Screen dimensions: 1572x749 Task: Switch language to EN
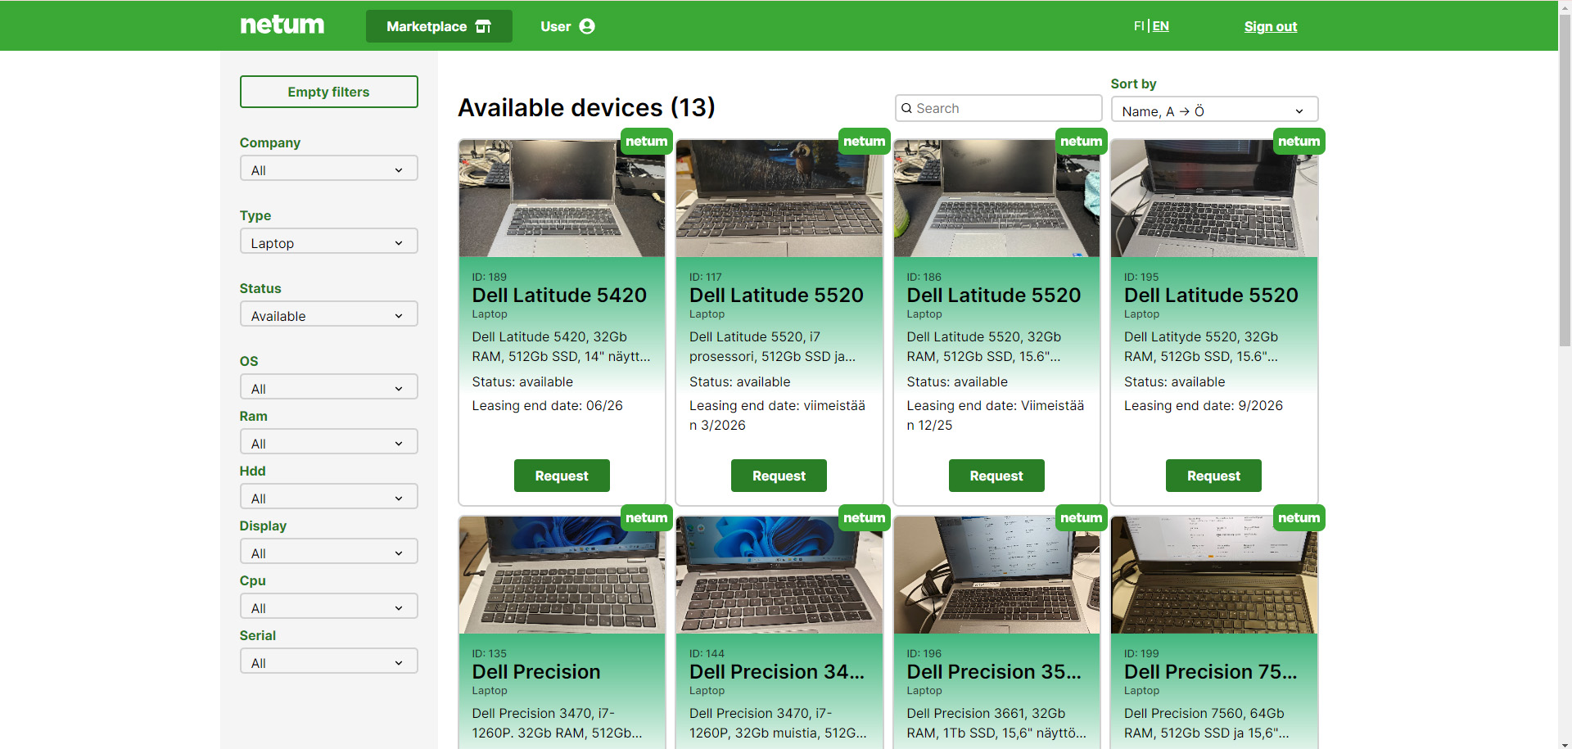pyautogui.click(x=1161, y=26)
